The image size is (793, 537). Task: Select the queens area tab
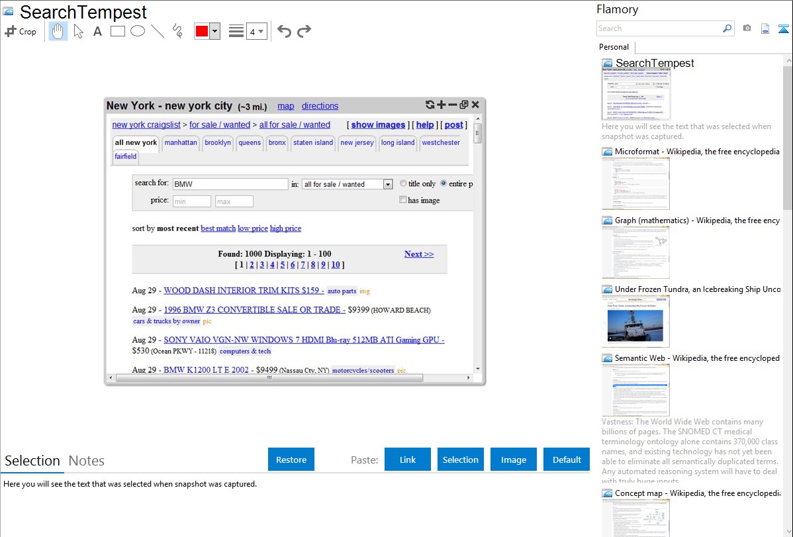coord(250,143)
